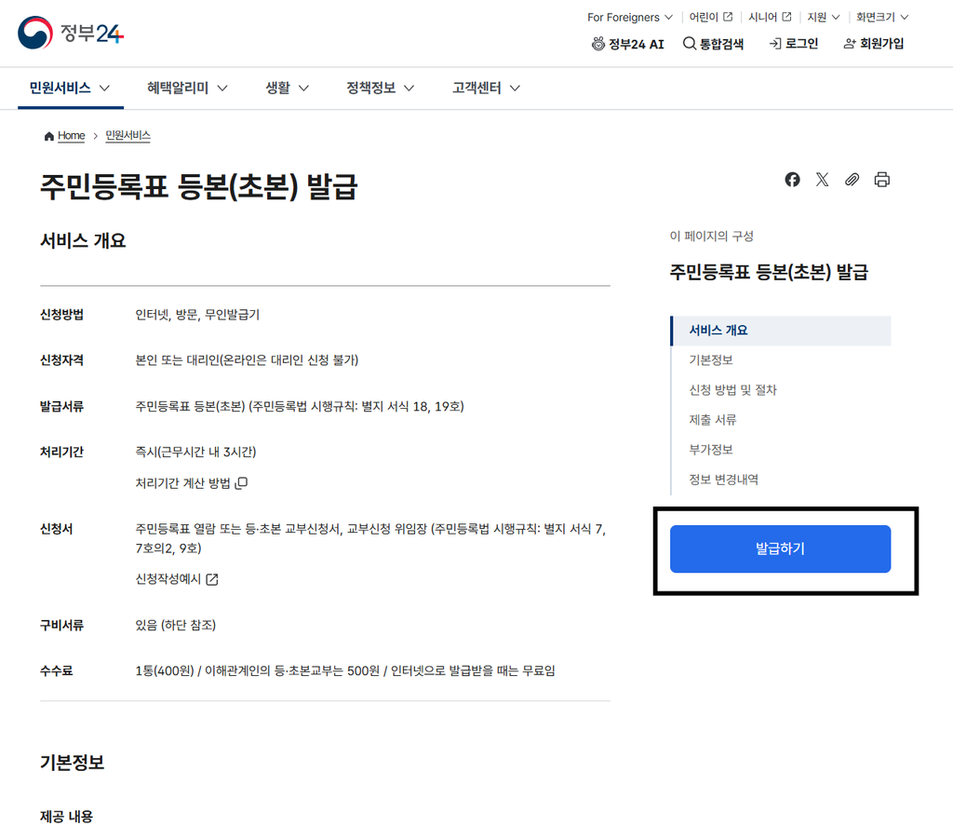953x839 pixels.
Task: Open 신청작성예시 external link
Action: pos(176,579)
